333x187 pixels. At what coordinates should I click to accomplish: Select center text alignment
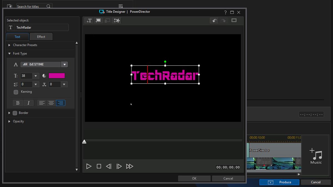click(x=51, y=103)
